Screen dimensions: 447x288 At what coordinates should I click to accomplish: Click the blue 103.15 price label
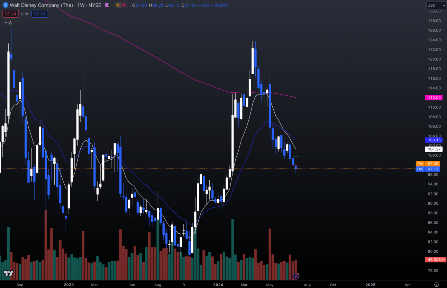pyautogui.click(x=434, y=140)
